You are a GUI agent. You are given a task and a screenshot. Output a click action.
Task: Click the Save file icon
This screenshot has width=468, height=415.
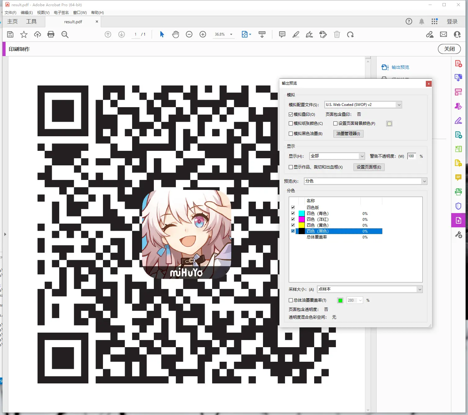(x=10, y=34)
